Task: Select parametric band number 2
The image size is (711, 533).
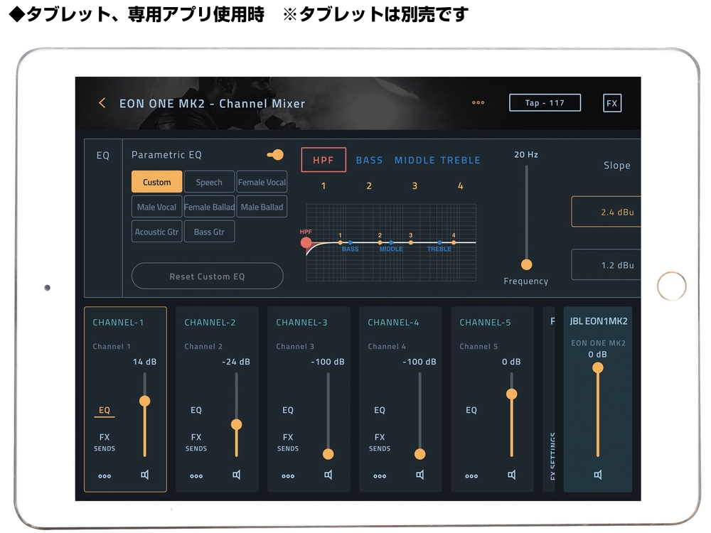Action: point(369,185)
